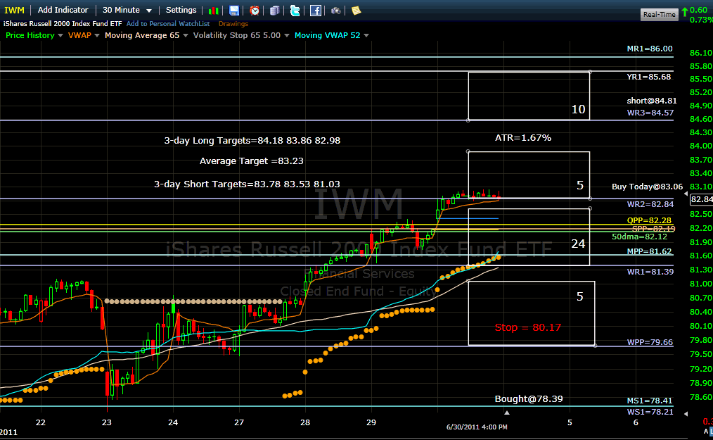Viewport: 713px width, 440px height.
Task: Open the 30 Minute timeframe dropdown
Action: coord(127,10)
